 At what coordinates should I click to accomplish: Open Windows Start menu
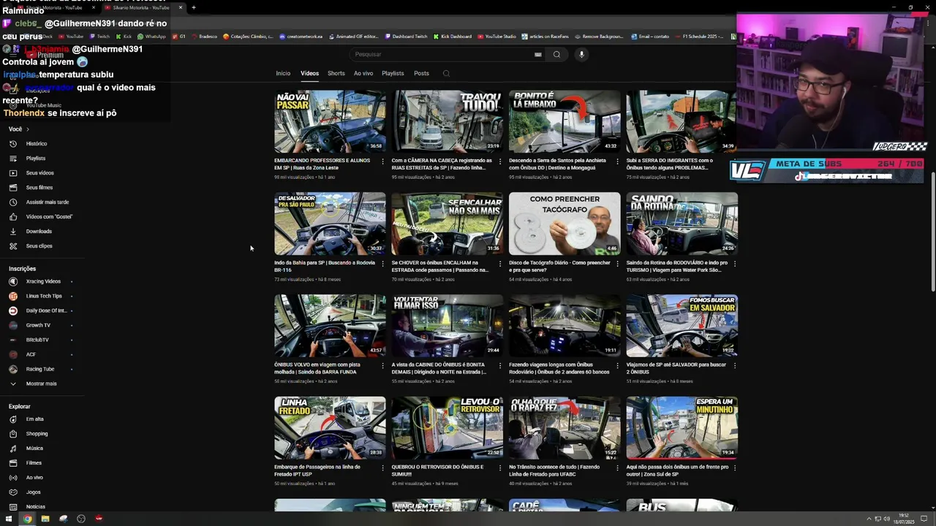[9, 519]
